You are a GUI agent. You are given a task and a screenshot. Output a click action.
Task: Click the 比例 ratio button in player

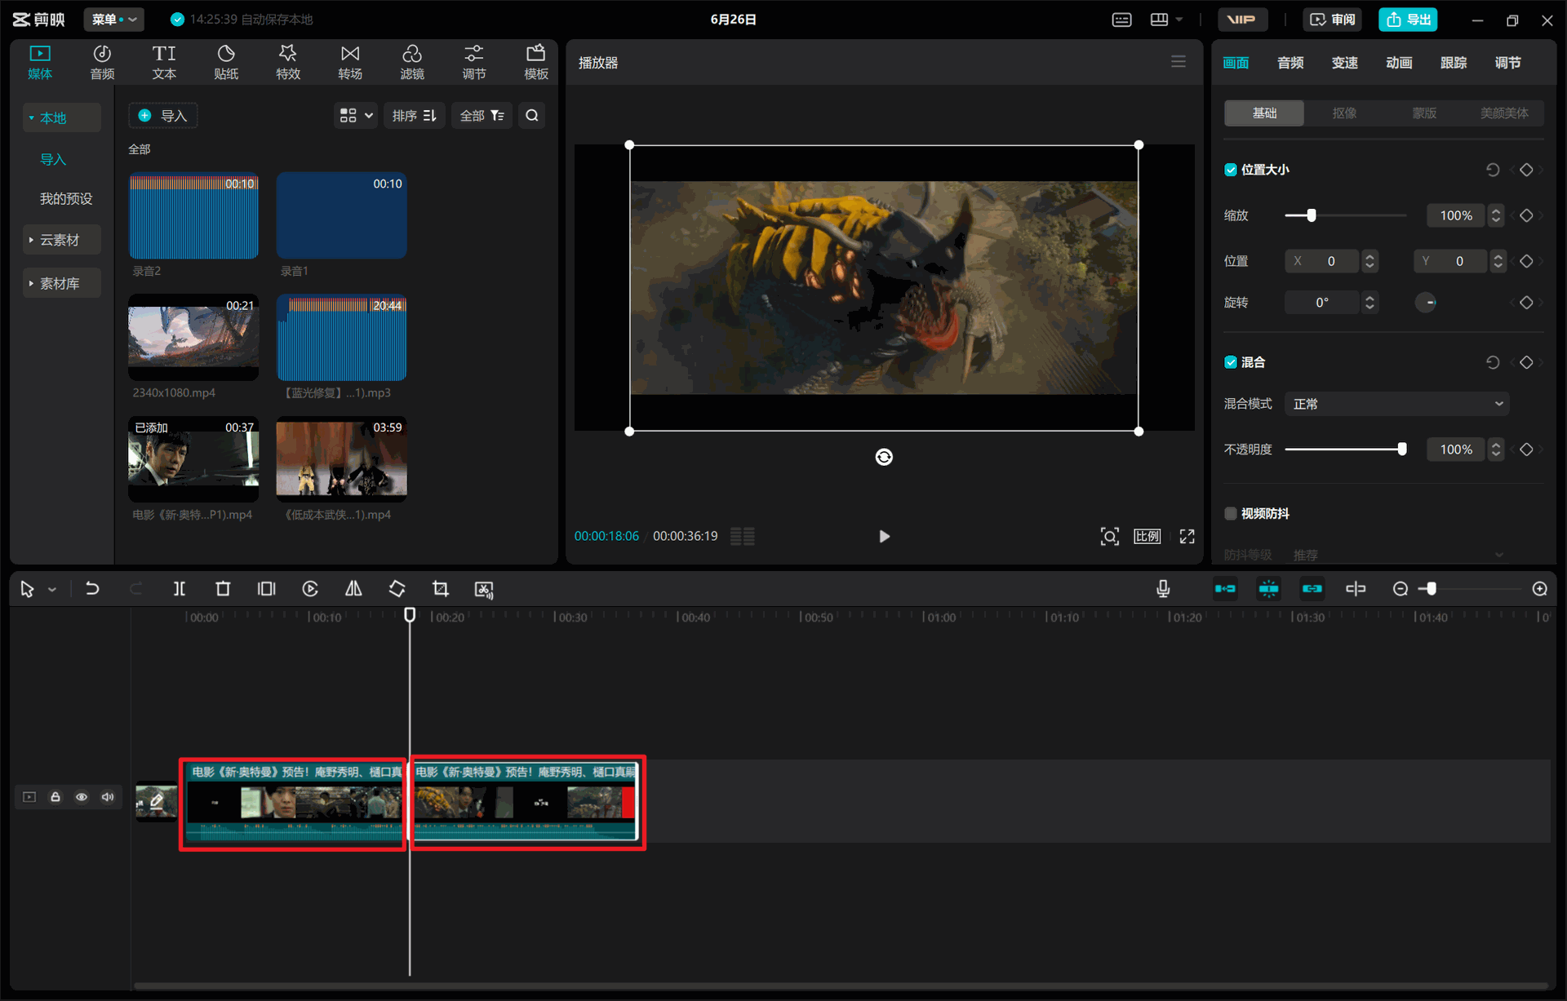[1147, 536]
